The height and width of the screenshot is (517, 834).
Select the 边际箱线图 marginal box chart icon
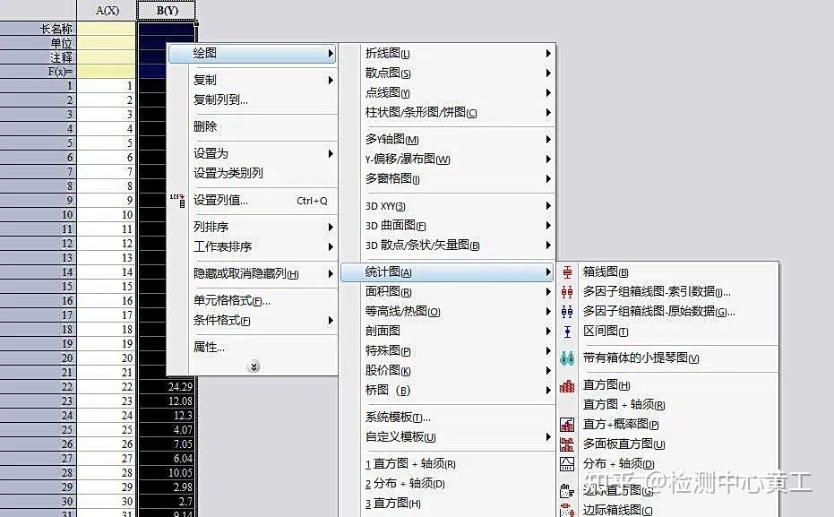(x=567, y=511)
